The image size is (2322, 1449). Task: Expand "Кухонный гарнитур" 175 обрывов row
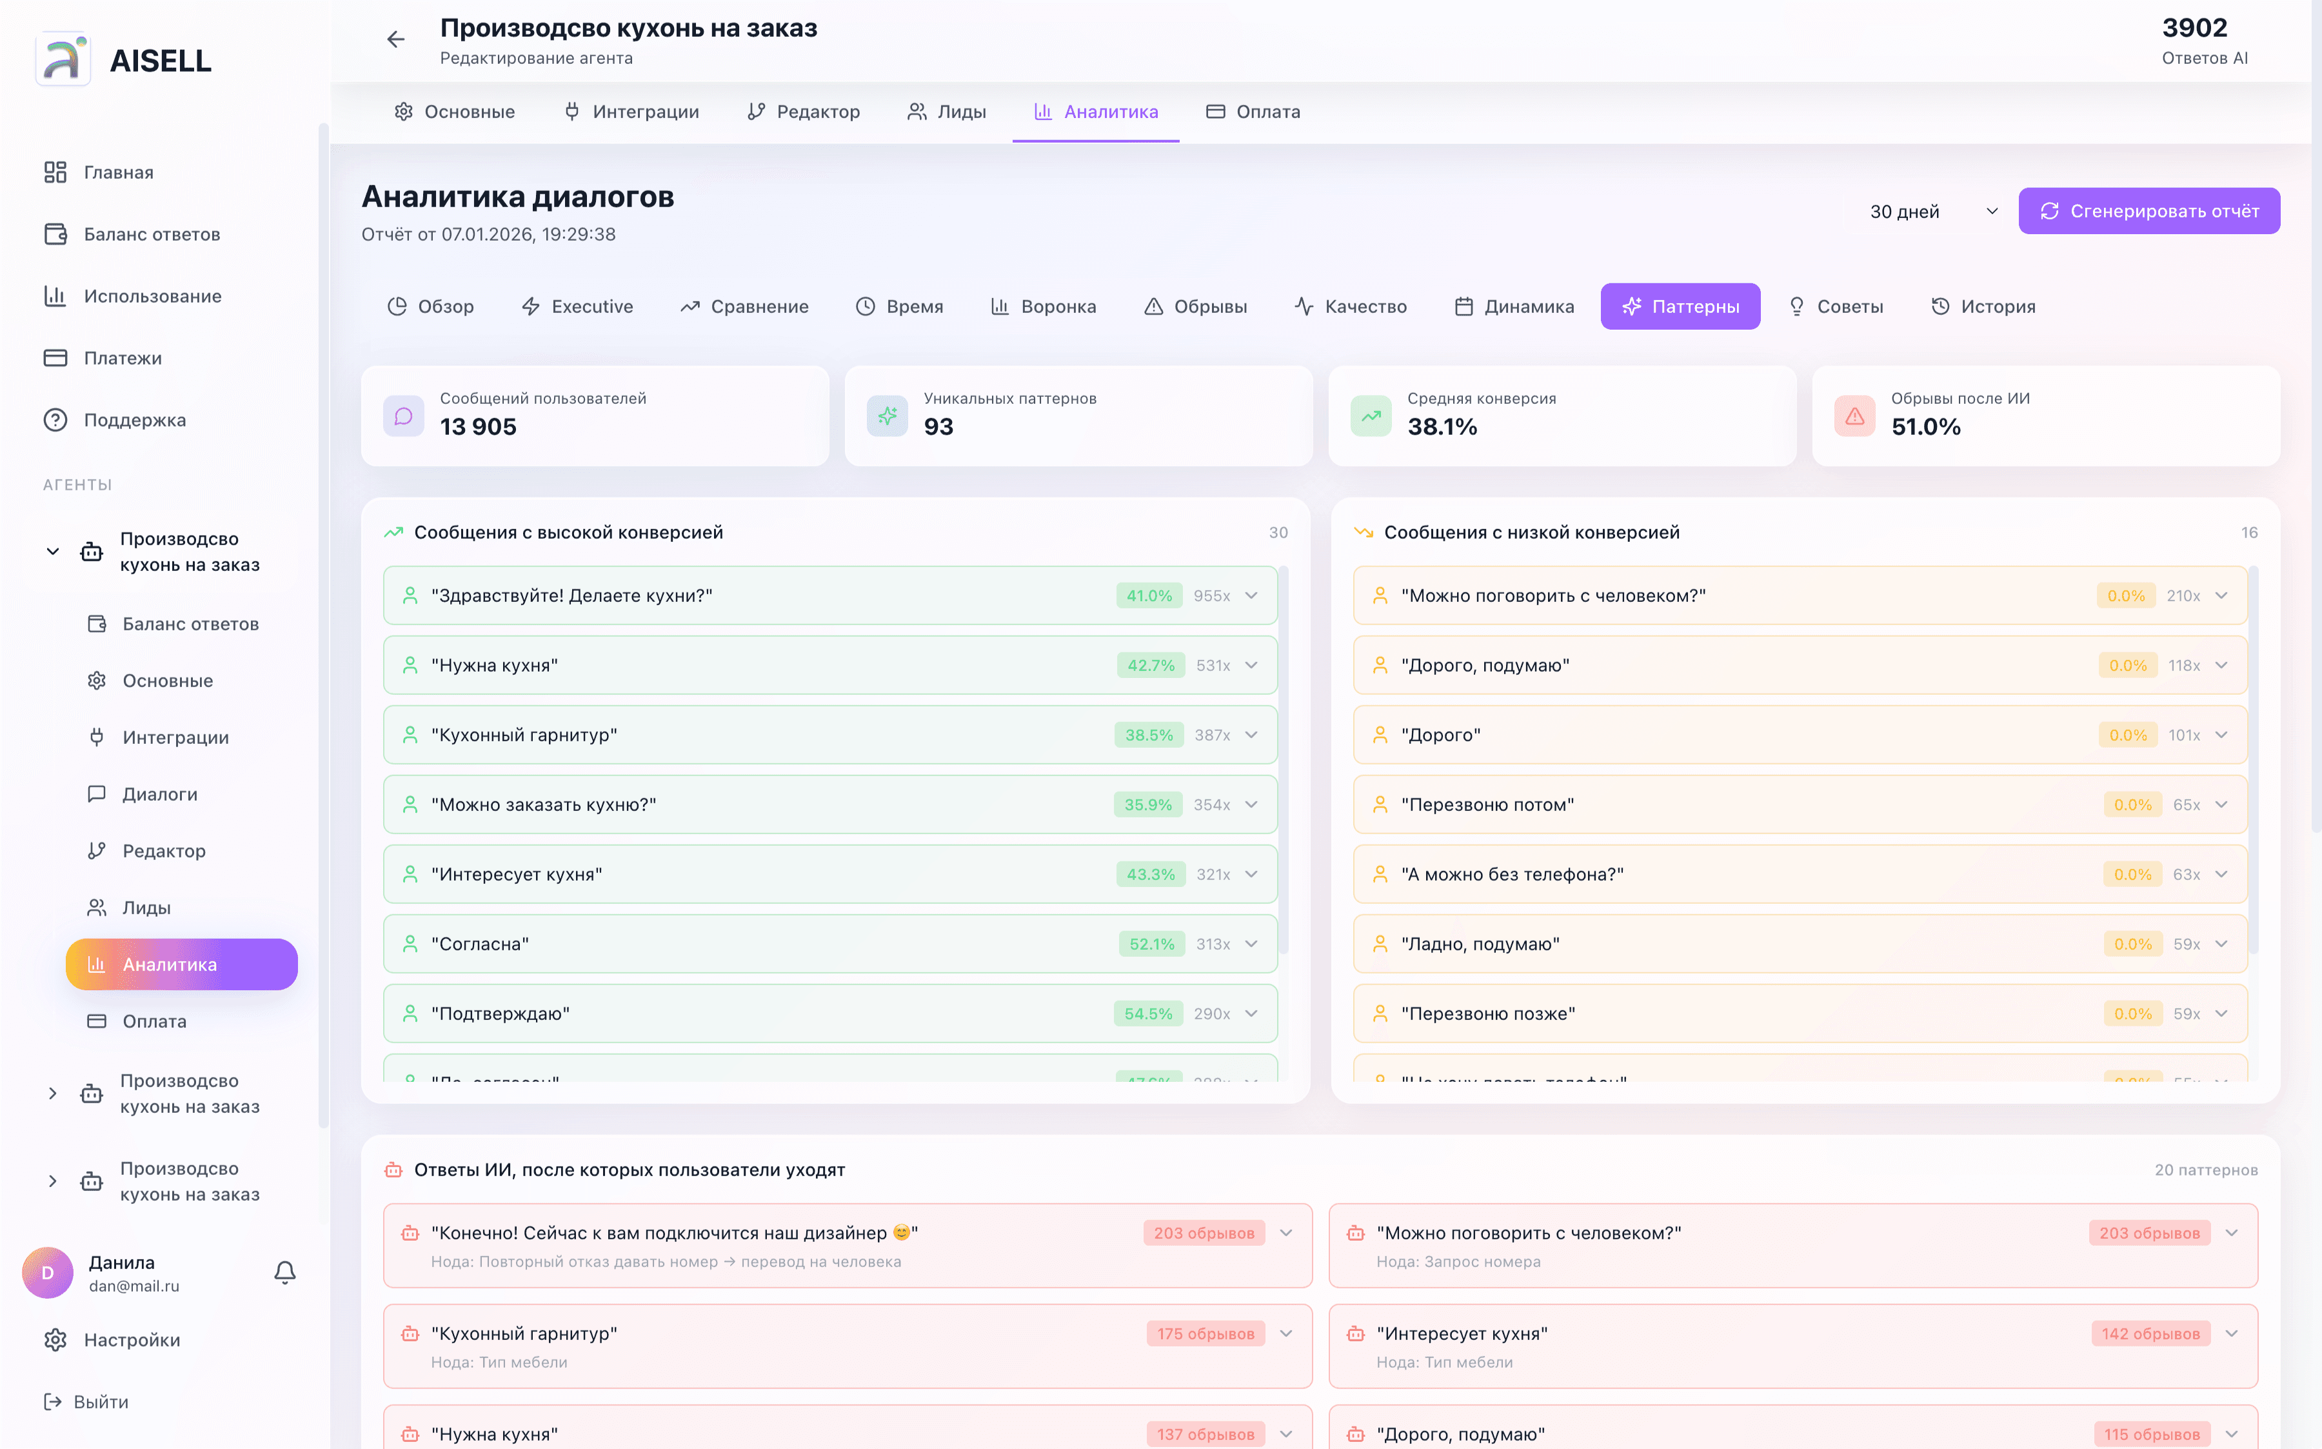[1285, 1333]
